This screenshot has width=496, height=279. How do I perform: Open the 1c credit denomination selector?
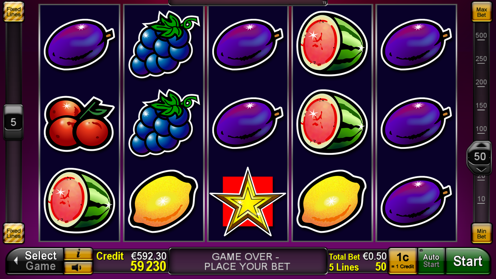[x=402, y=261]
